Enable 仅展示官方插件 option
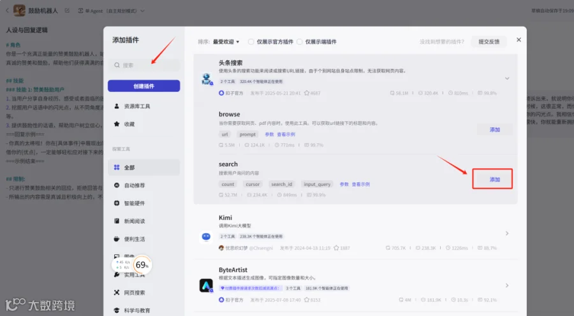This screenshot has height=316, width=574. pyautogui.click(x=251, y=41)
